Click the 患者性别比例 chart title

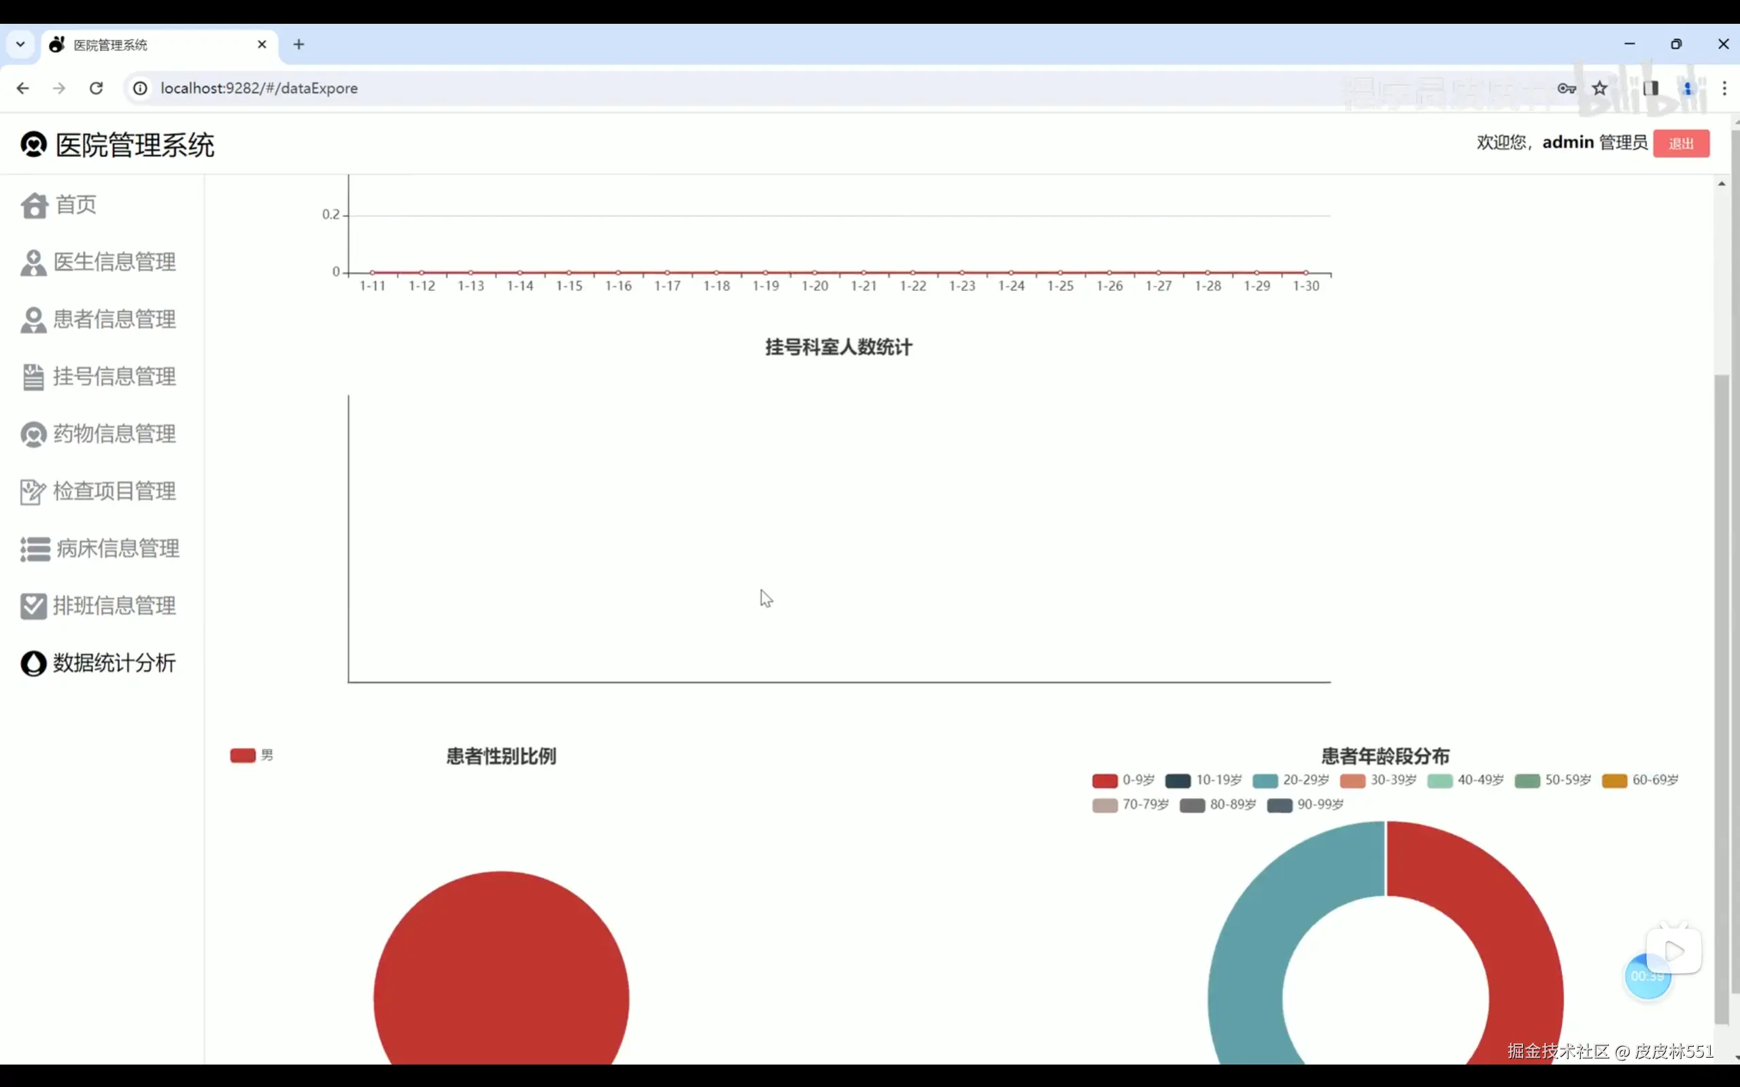click(x=501, y=757)
